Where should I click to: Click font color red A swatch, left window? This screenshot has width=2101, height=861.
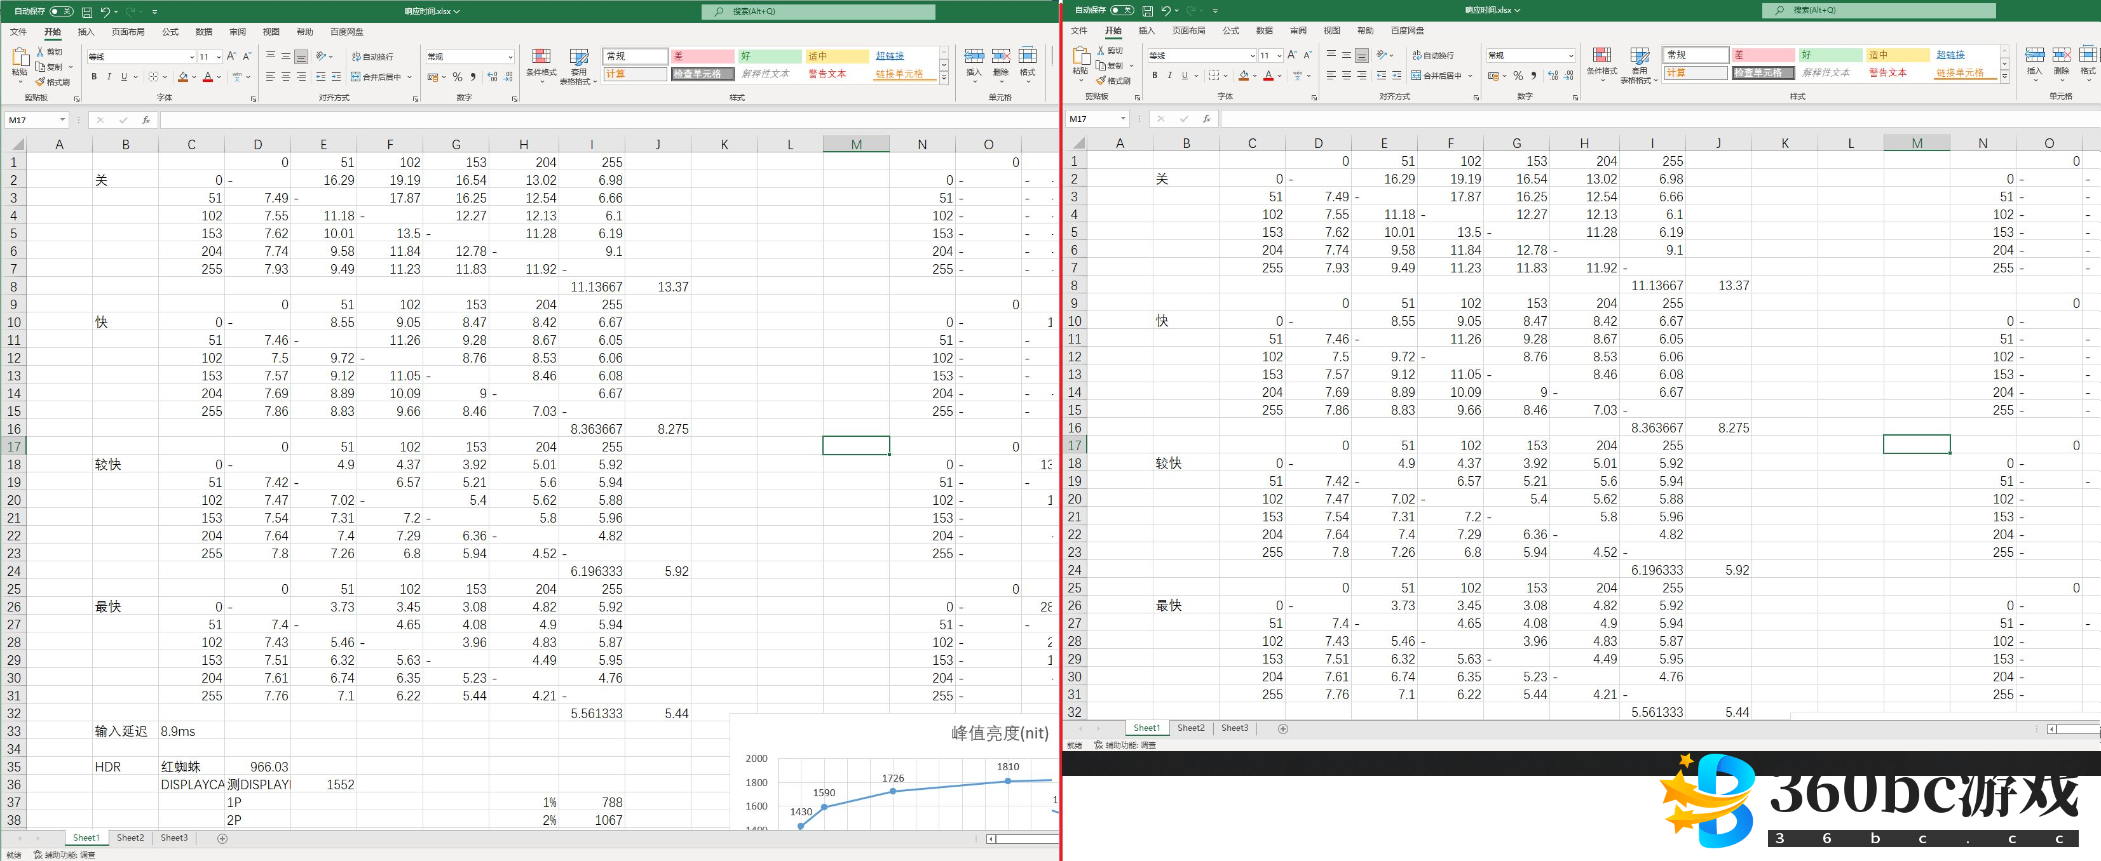tap(208, 77)
